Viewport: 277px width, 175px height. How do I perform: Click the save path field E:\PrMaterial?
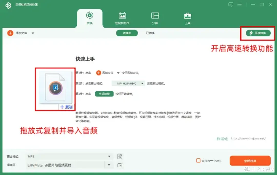pos(65,165)
